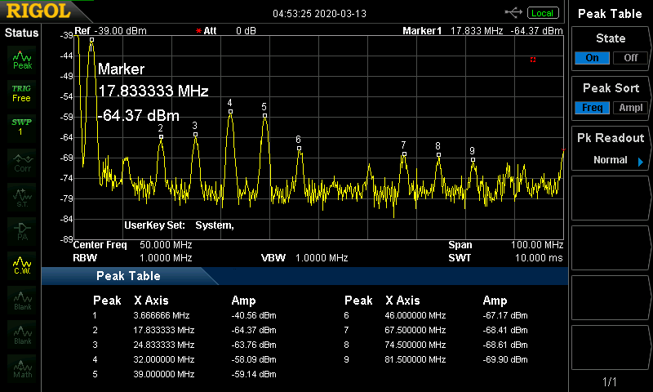653x392 pixels.
Task: Click the Peak status icon
Action: click(22, 60)
